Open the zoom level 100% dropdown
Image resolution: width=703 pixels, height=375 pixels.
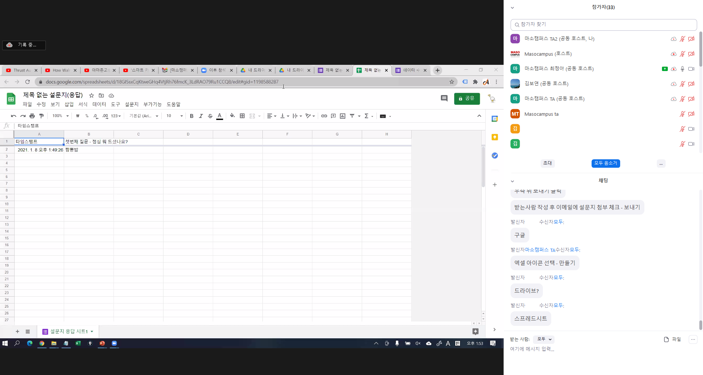coord(60,116)
